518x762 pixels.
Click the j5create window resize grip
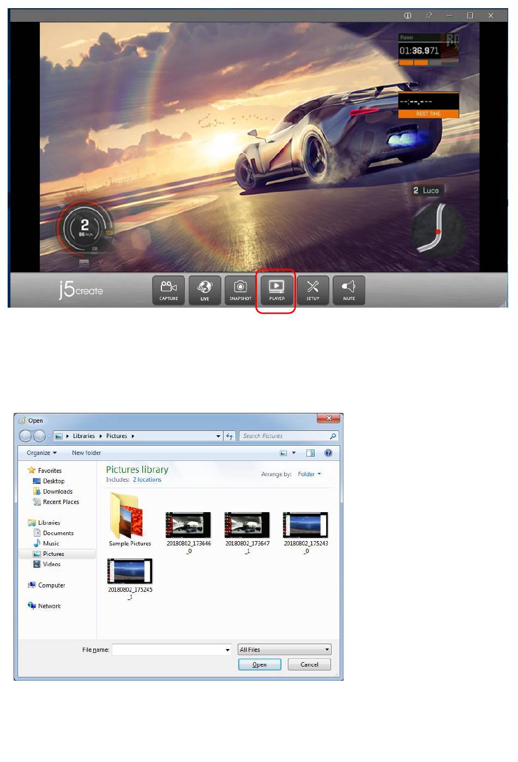pyautogui.click(x=503, y=304)
